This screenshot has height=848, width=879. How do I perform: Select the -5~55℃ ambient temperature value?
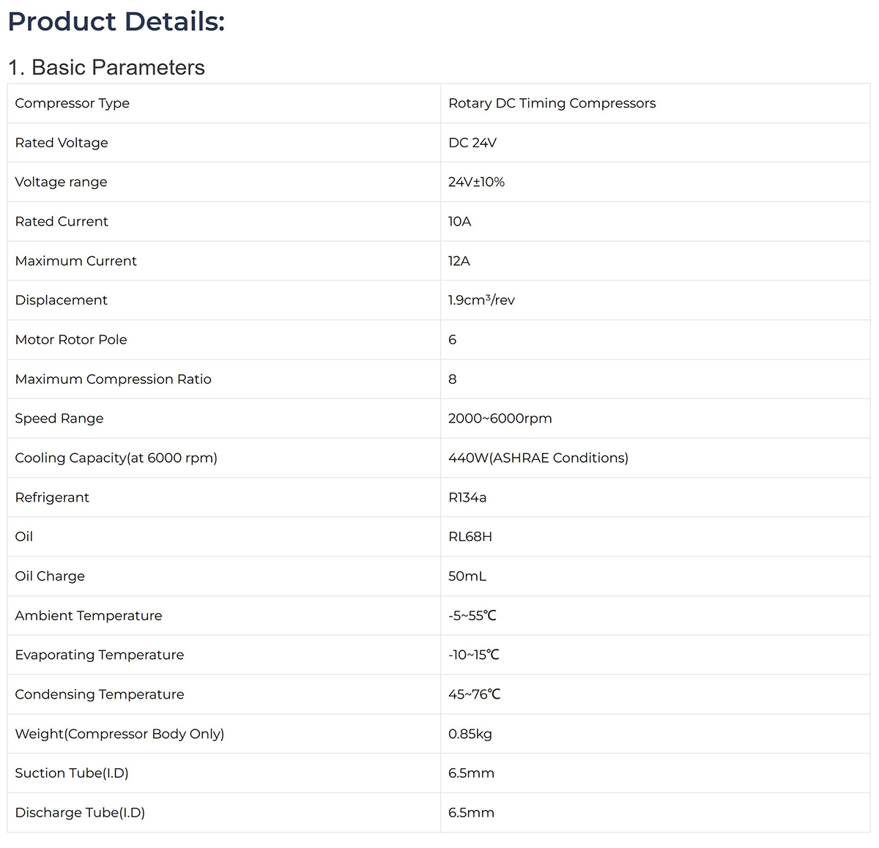472,616
